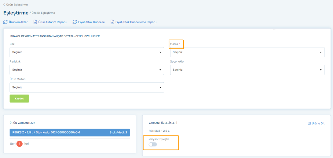Click the report icon beside Ürün Aktarım Raporu
Viewport: 333px width, 158px height.
coord(35,22)
